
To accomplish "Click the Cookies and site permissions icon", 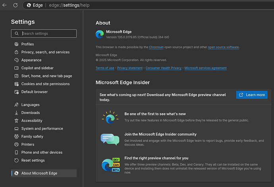I will 16,84.
